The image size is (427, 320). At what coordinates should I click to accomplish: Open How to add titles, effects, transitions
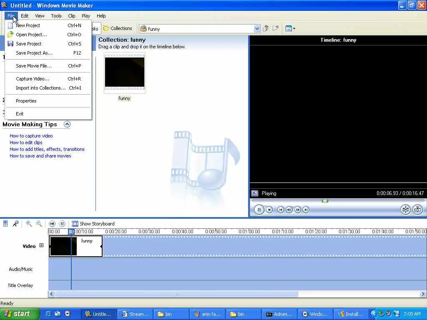tap(47, 149)
